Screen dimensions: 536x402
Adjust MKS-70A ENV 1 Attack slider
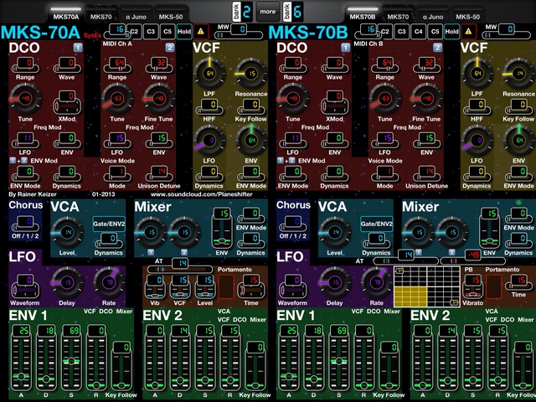click(x=21, y=358)
